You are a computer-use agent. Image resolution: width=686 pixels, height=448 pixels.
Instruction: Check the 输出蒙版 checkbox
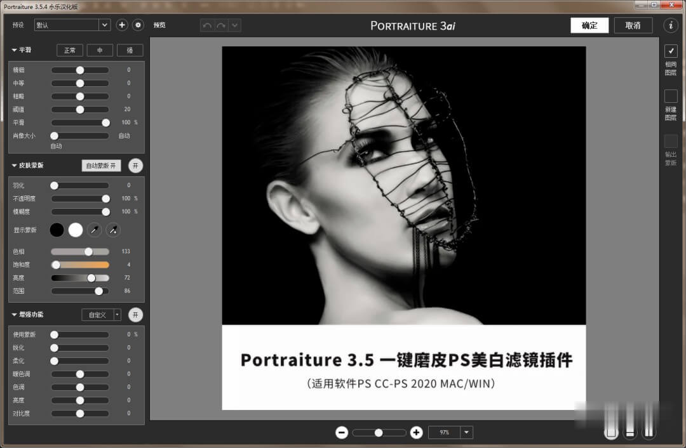point(671,141)
